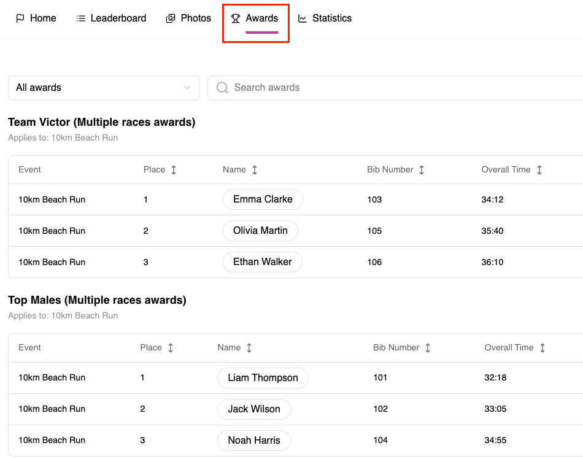
Task: View Noah Harris participant details
Action: 254,441
